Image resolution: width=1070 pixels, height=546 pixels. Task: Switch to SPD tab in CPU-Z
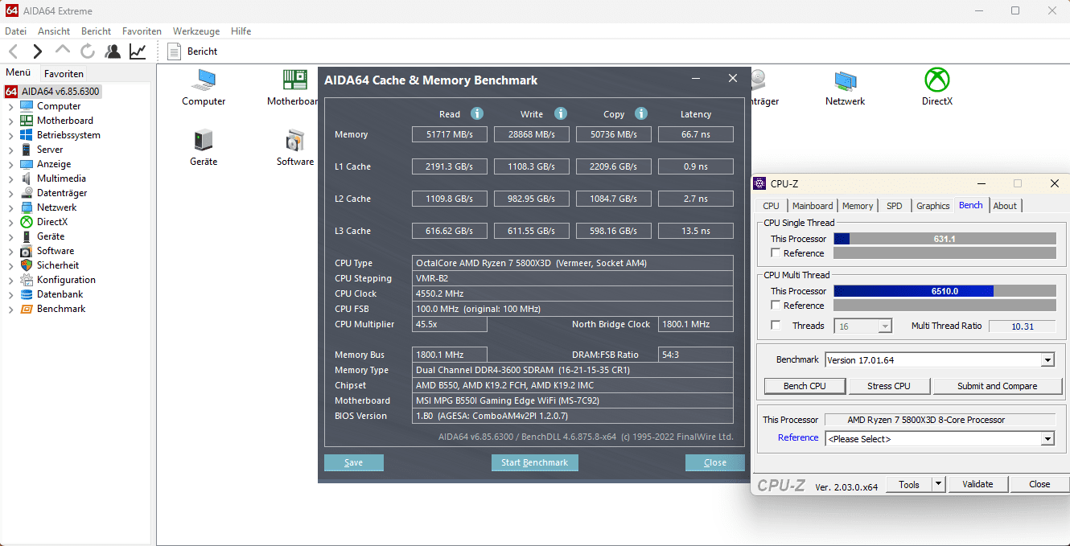point(895,206)
